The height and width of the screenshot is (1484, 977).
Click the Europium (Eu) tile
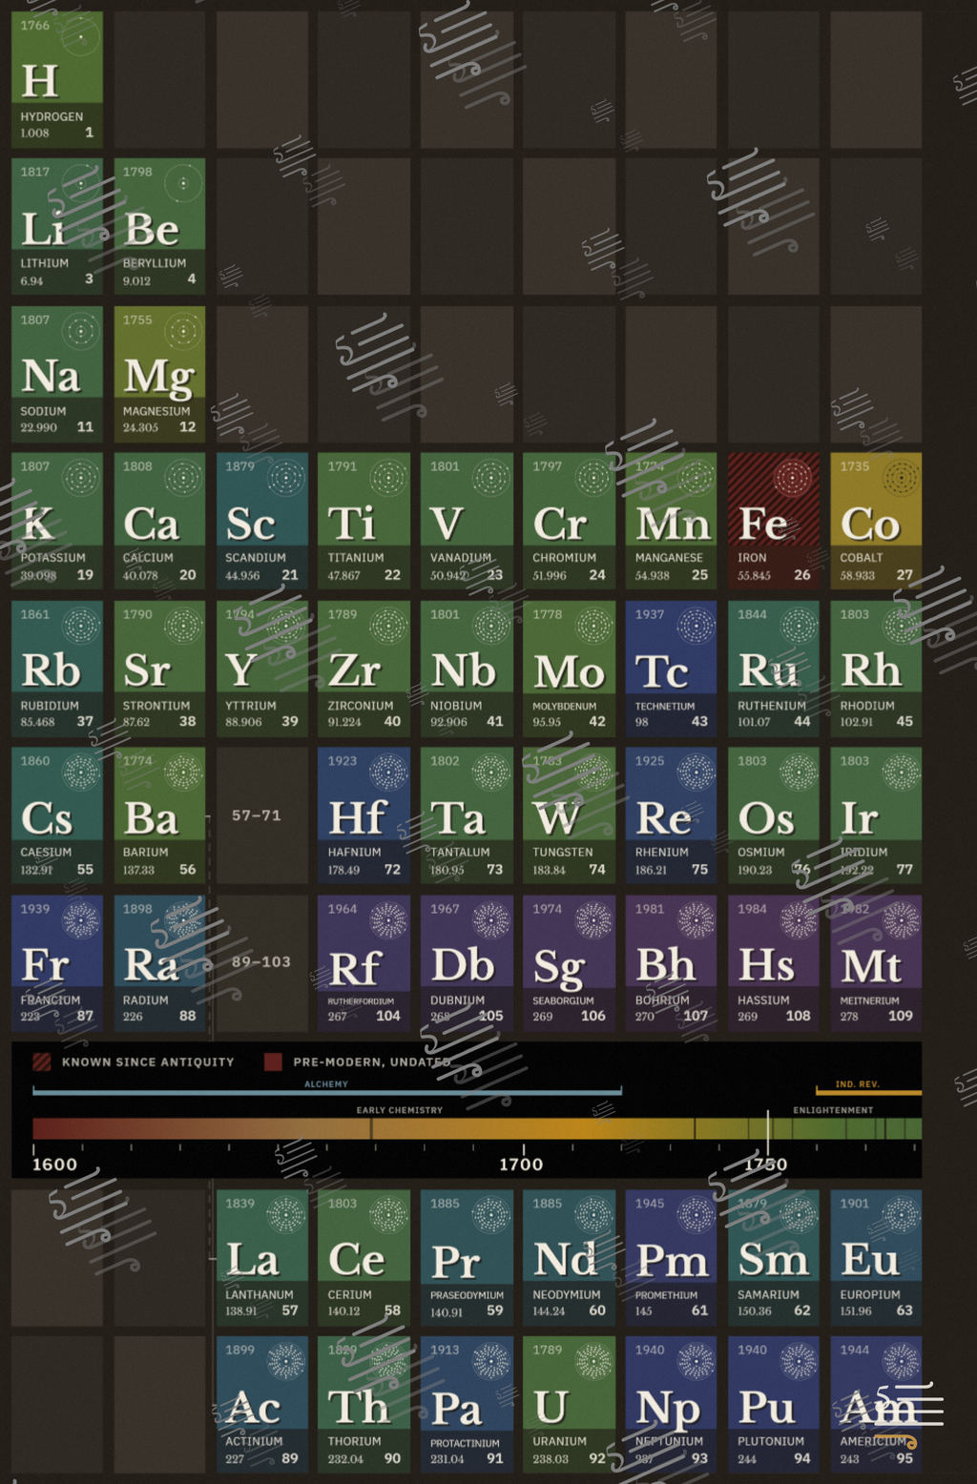(x=876, y=1258)
